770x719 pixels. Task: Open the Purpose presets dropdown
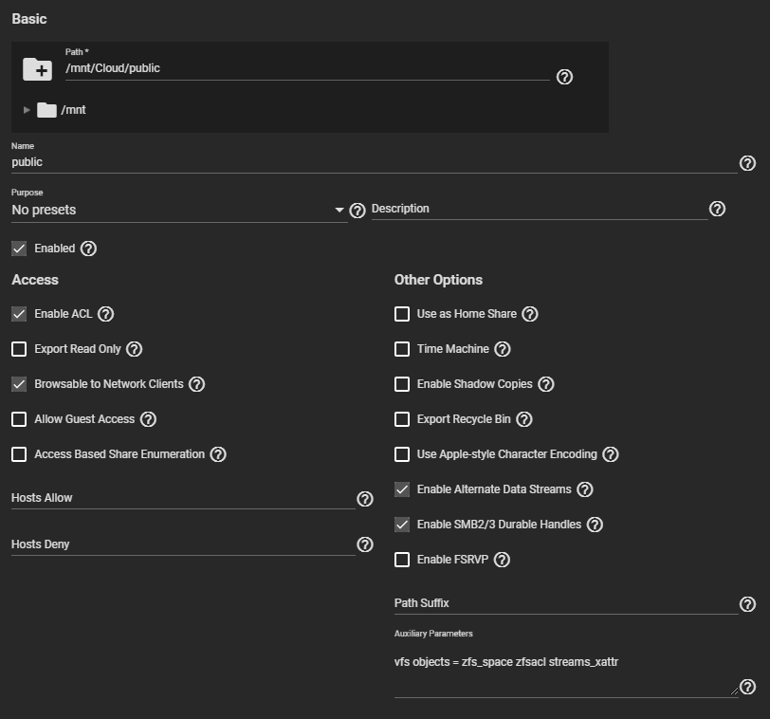(177, 210)
